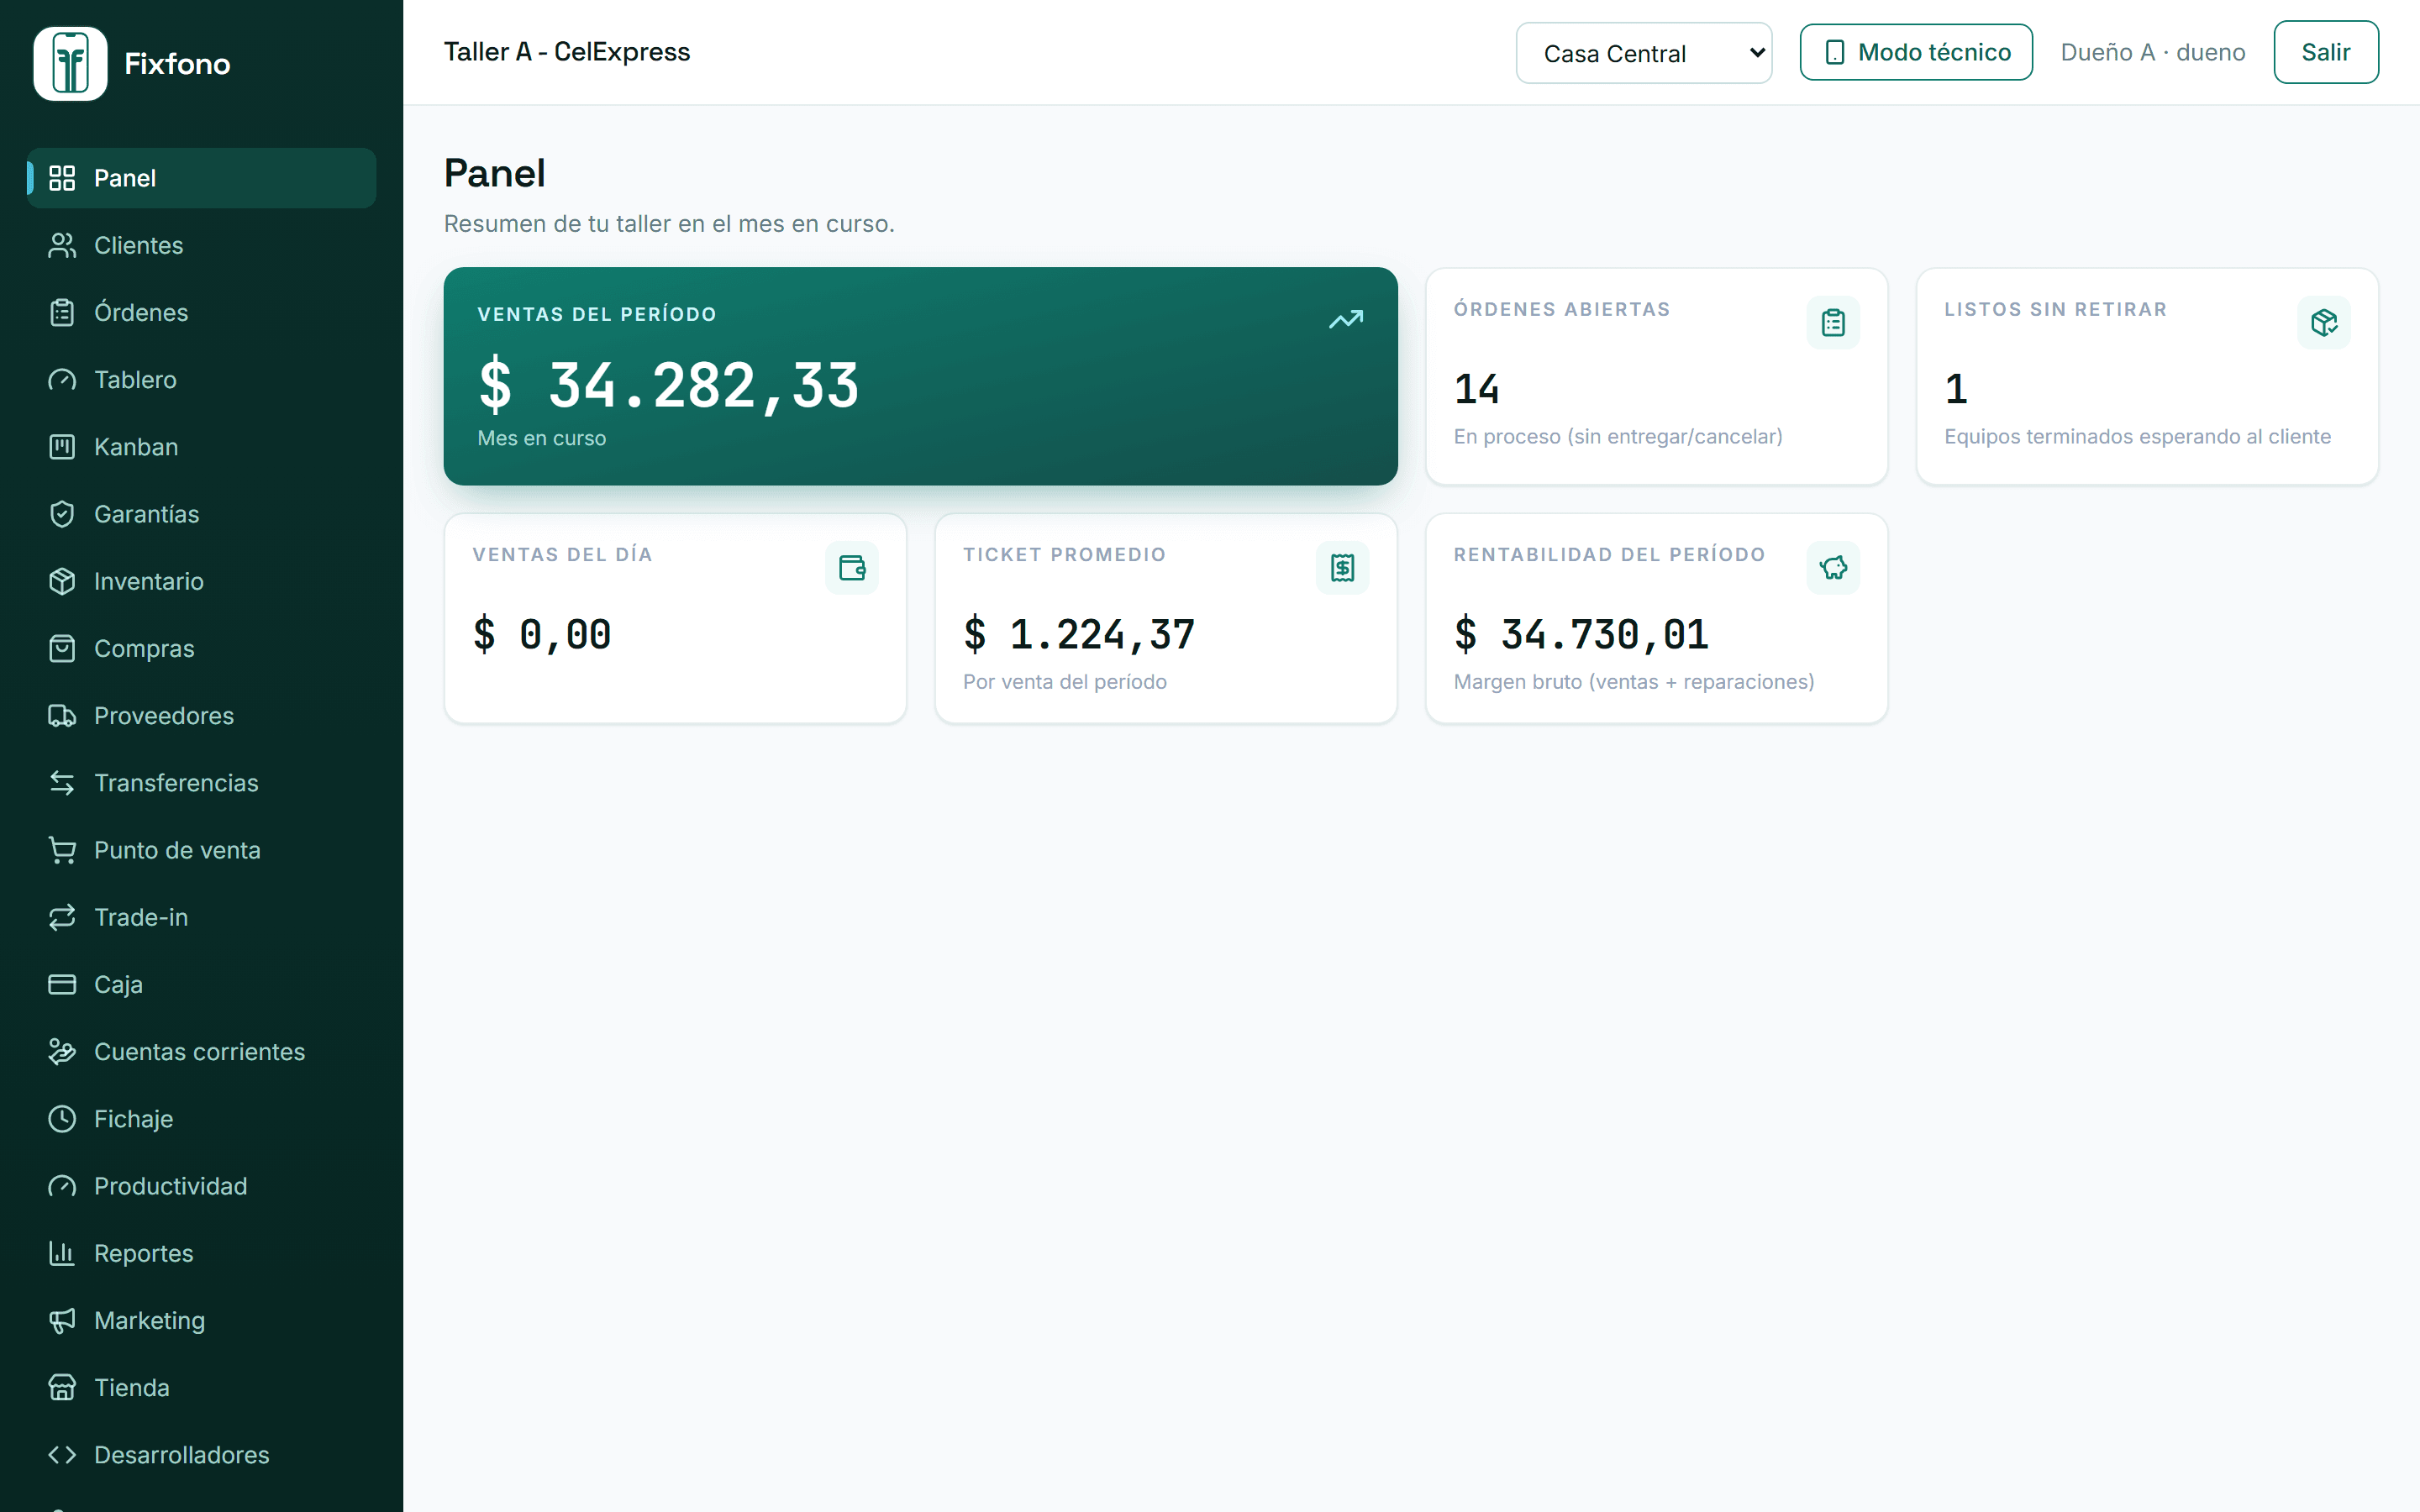Click the Fixfono logo icon

(x=70, y=63)
